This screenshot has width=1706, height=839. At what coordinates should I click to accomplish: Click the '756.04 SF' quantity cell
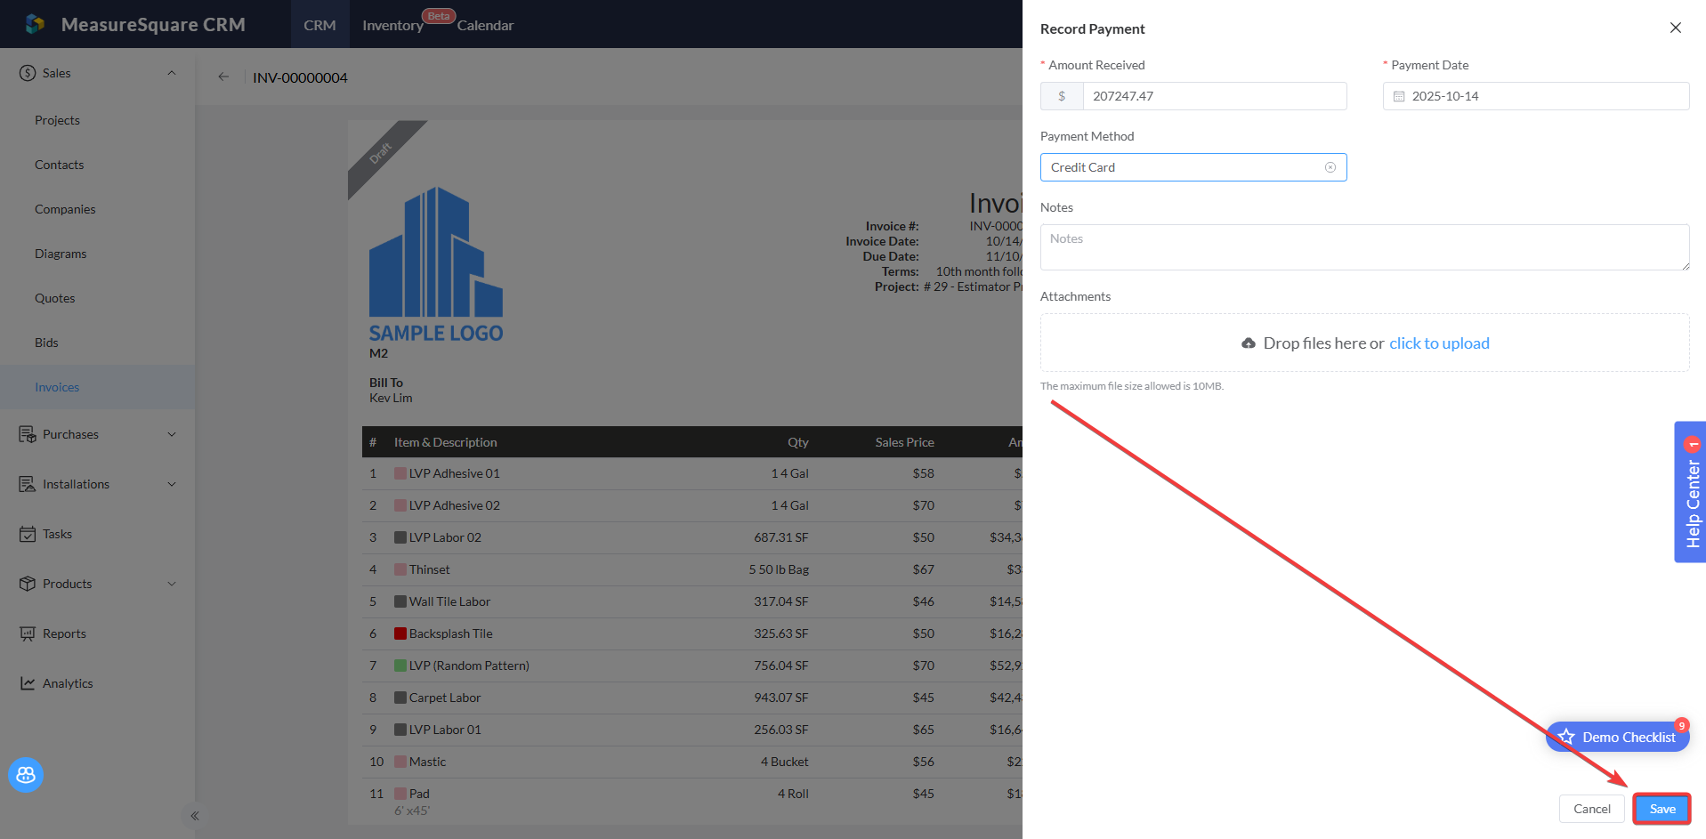[781, 666]
